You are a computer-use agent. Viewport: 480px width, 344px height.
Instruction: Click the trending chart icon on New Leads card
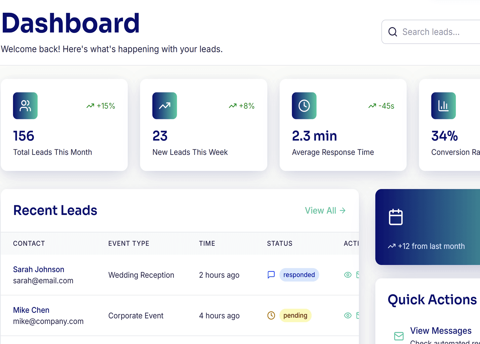[x=164, y=105]
